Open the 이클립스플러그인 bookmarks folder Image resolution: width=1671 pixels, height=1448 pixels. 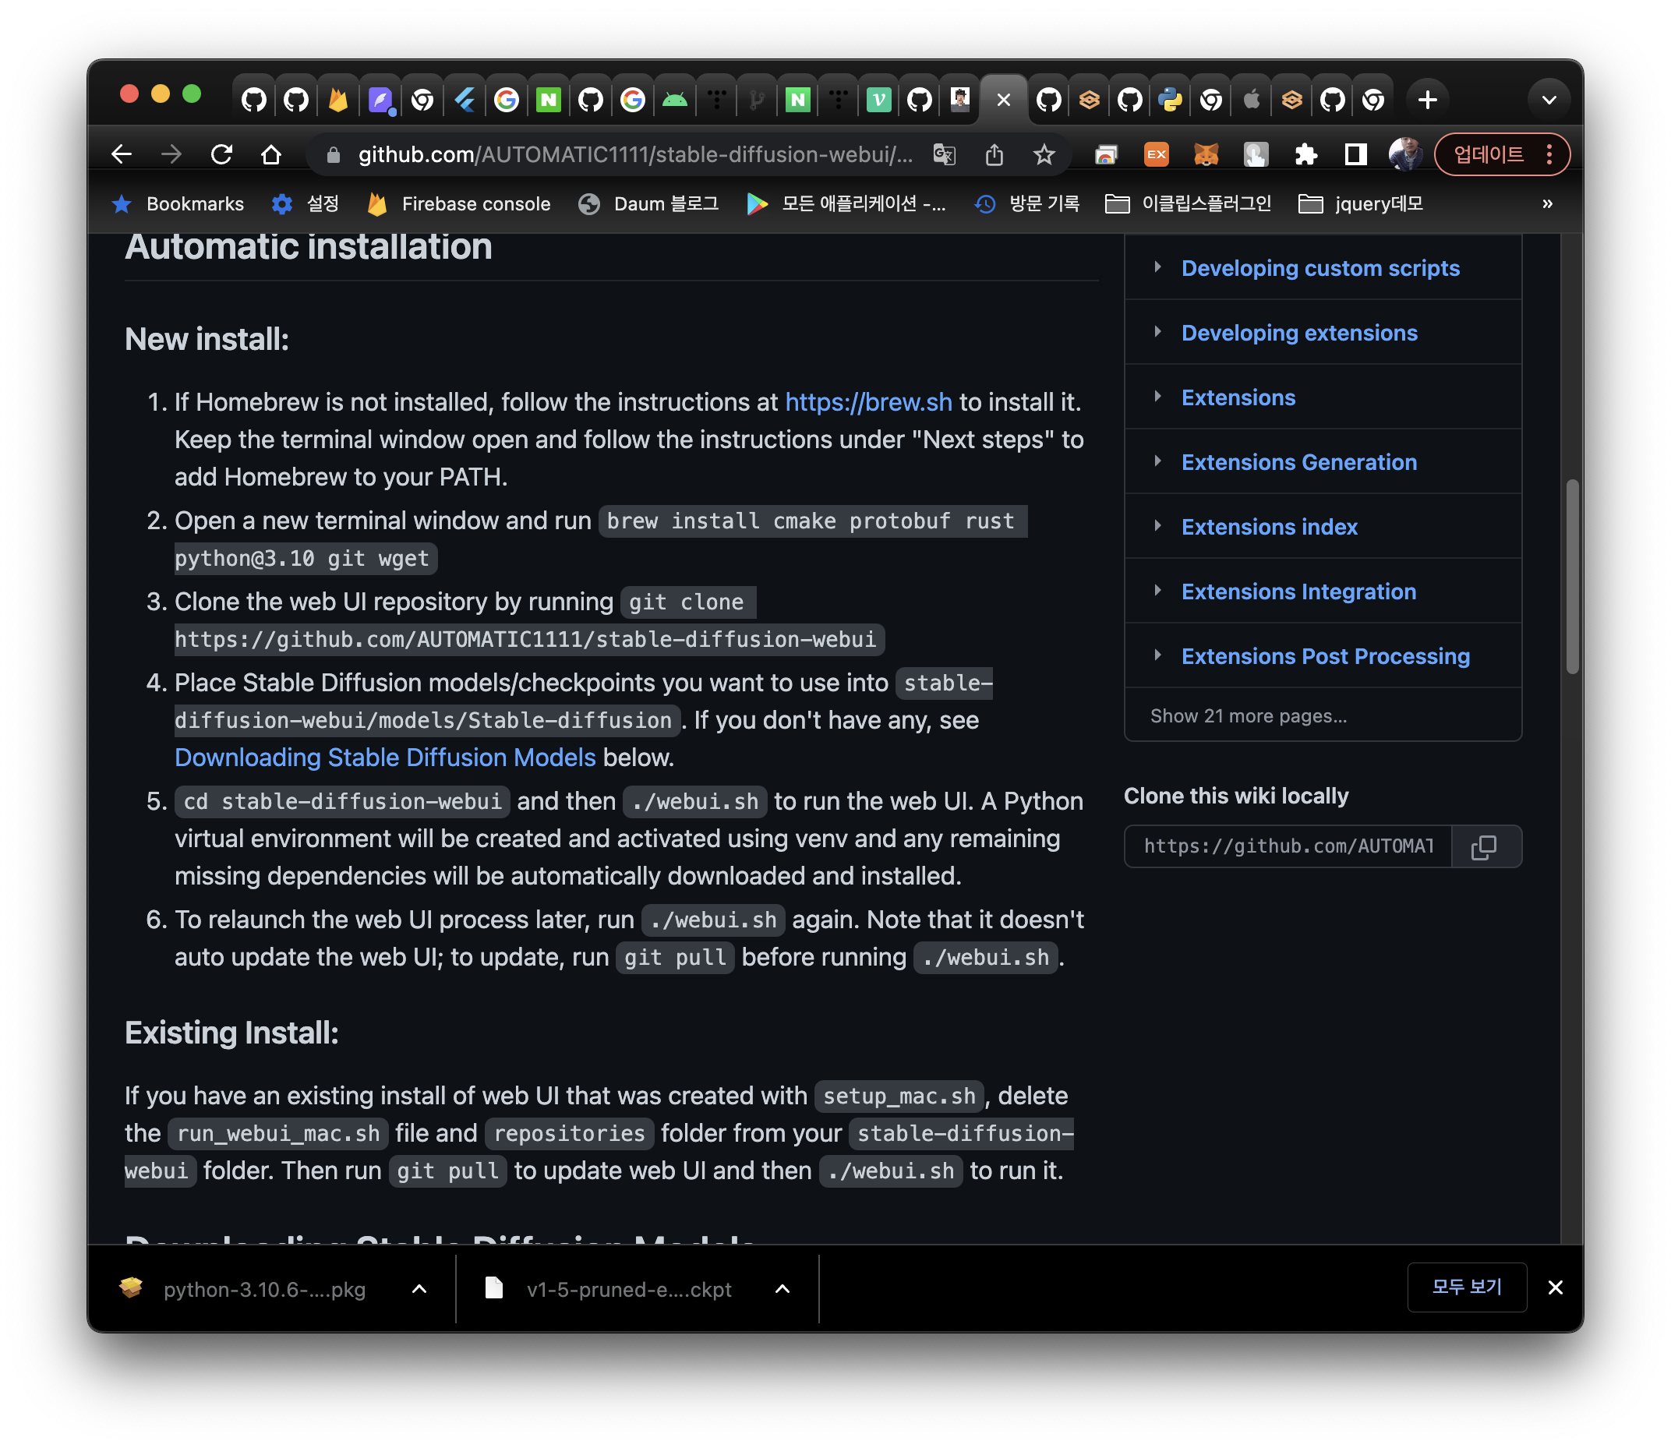[x=1188, y=203]
